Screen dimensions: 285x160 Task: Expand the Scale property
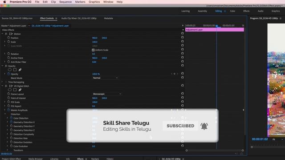(5, 42)
